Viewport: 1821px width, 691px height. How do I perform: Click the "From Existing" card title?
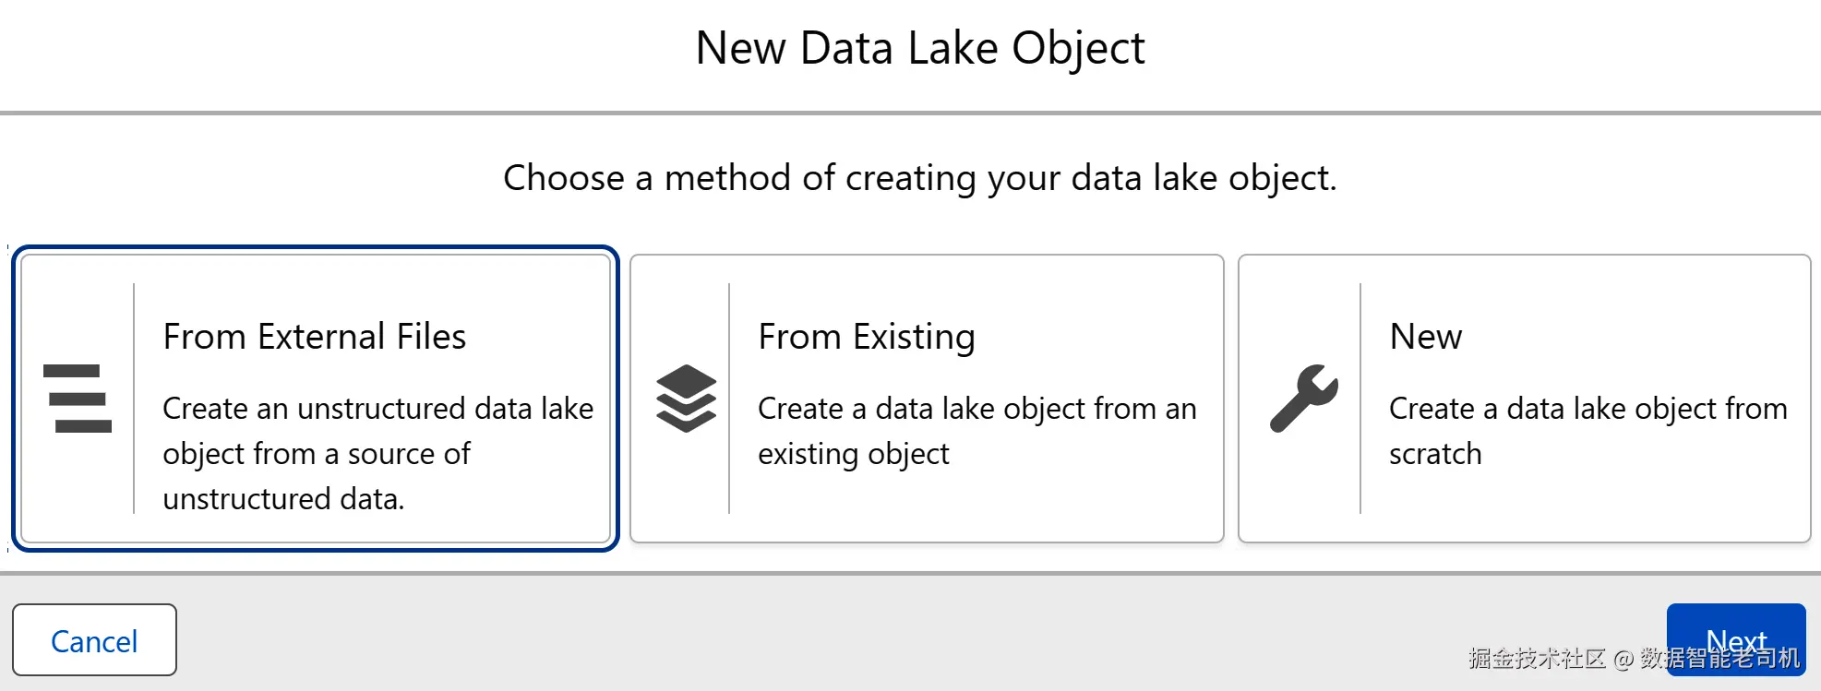pyautogui.click(x=866, y=337)
